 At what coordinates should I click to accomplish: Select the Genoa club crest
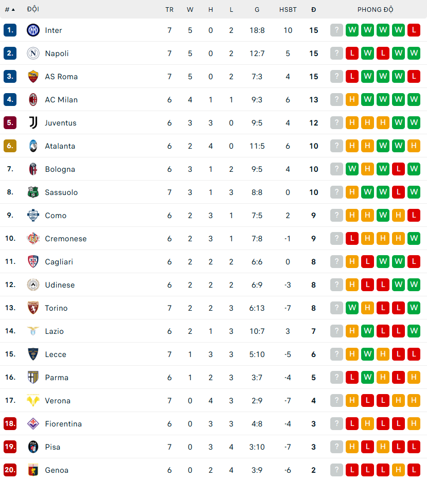point(33,470)
